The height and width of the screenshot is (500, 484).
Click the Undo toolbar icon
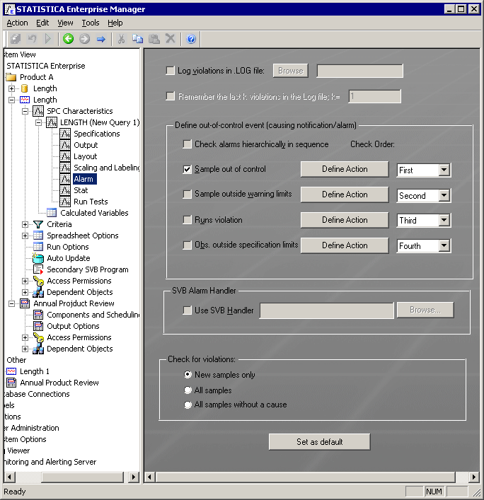[32, 39]
